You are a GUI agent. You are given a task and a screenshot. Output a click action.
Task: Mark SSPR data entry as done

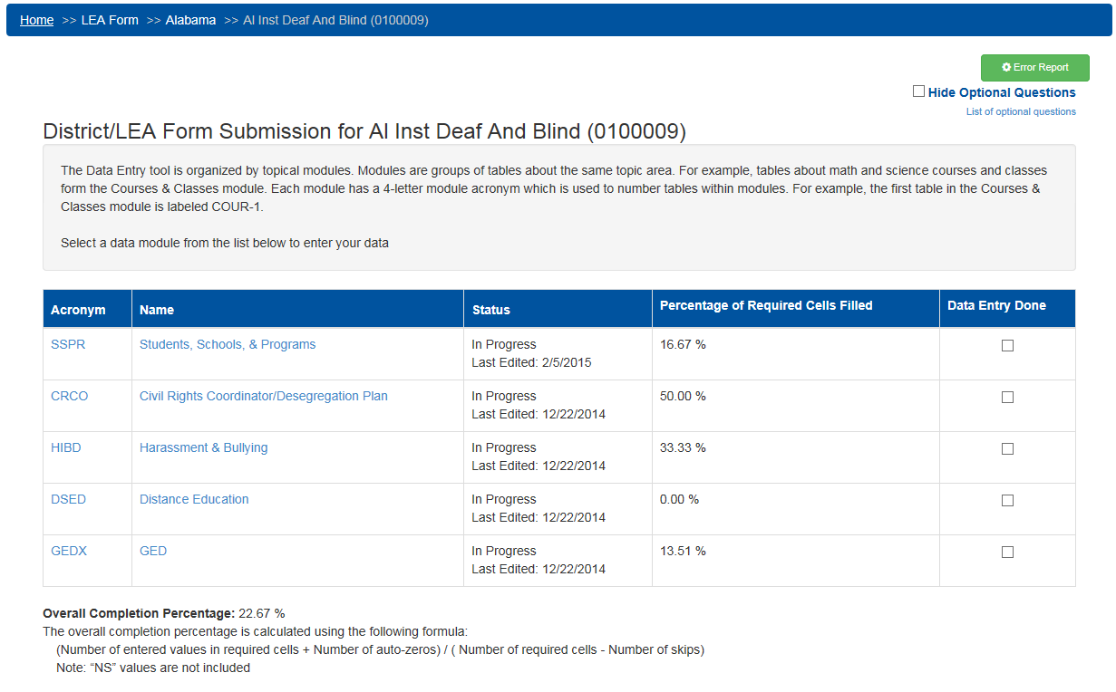tap(1007, 346)
